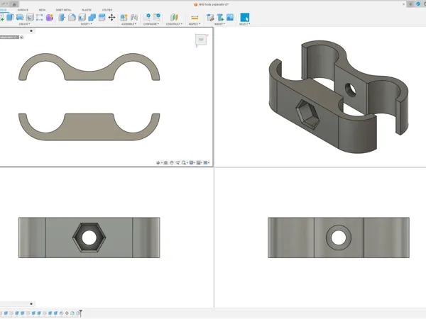426x319 pixels.
Task: Toggle the browser panel pin dot
Action: 31,30
